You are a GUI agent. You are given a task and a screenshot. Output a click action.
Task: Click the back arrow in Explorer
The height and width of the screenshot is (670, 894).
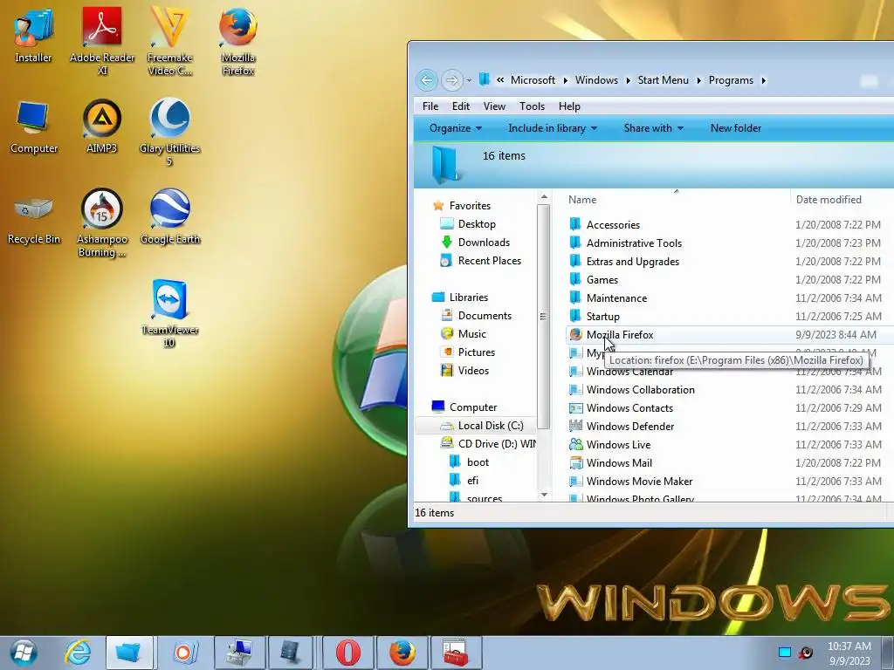(426, 80)
